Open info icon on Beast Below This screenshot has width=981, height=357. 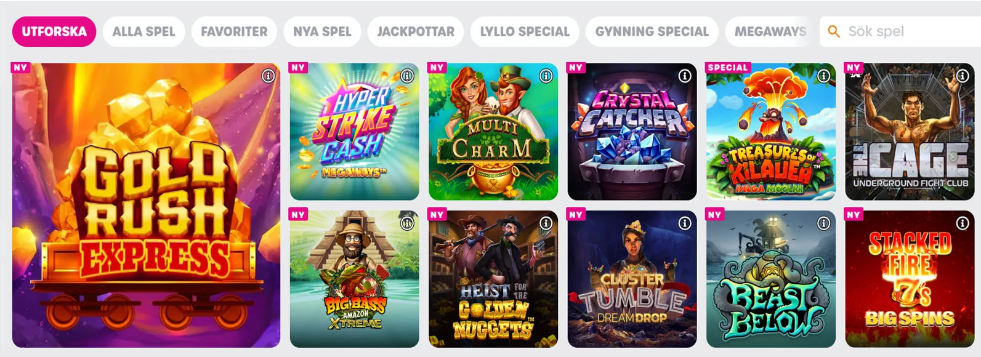coord(824,223)
